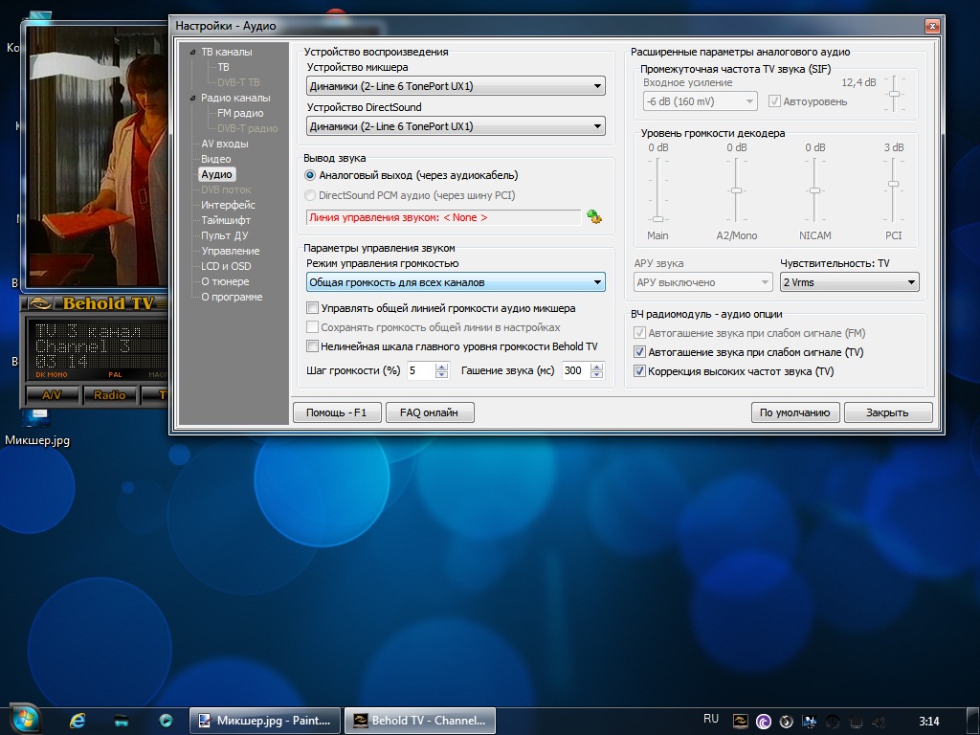
Task: Open the 'Устройство микшера' dropdown
Action: point(456,86)
